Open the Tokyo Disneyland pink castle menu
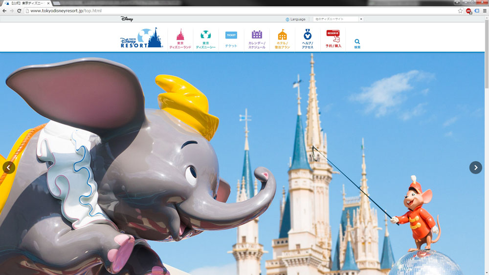The width and height of the screenshot is (489, 275). tap(180, 39)
